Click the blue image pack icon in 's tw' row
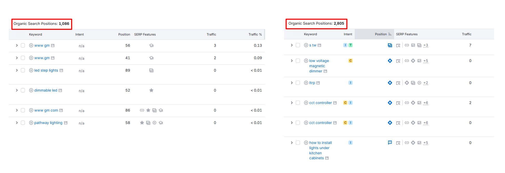The image size is (505, 173). (x=390, y=45)
